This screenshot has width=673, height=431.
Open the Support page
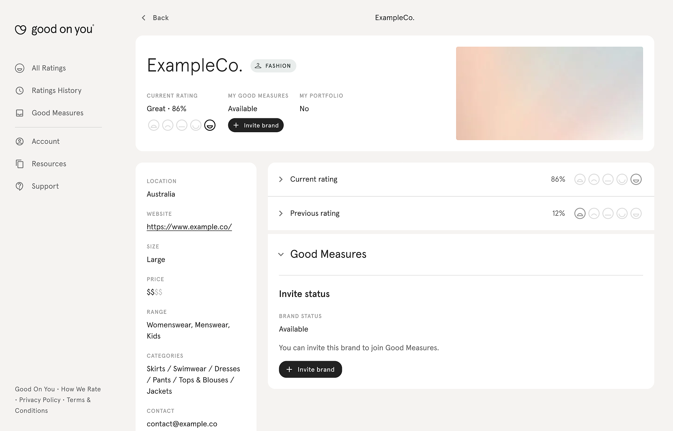point(45,186)
